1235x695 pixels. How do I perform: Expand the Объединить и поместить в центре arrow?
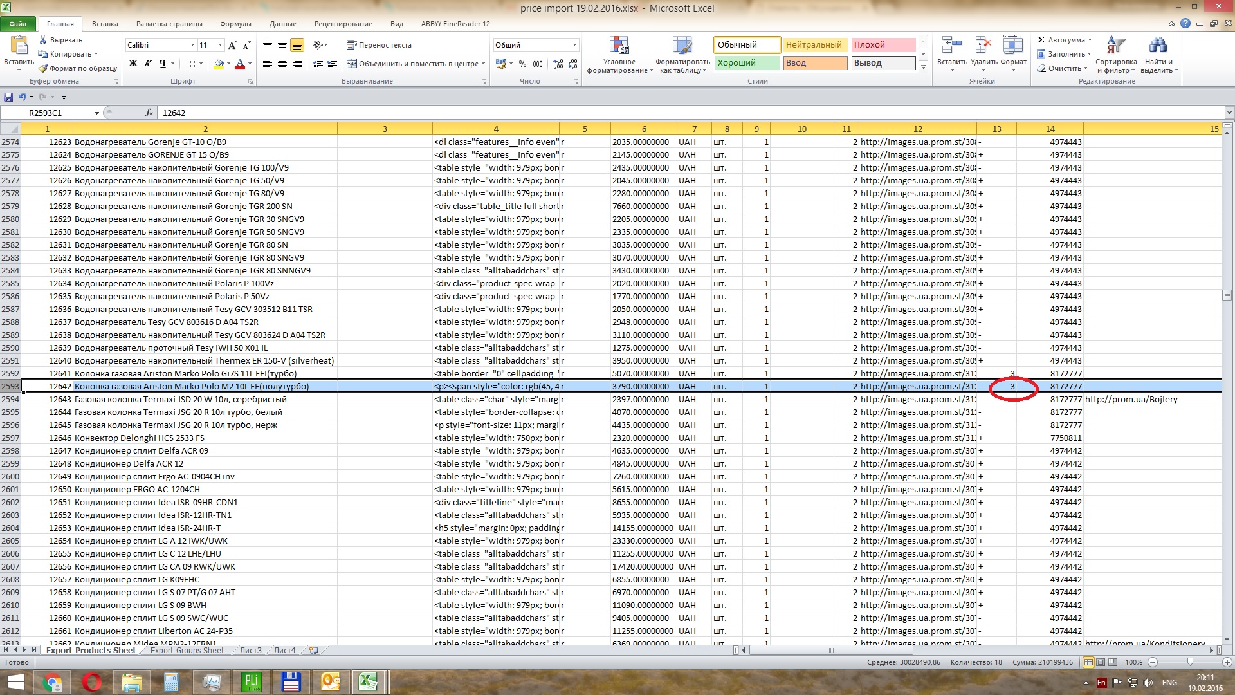484,64
